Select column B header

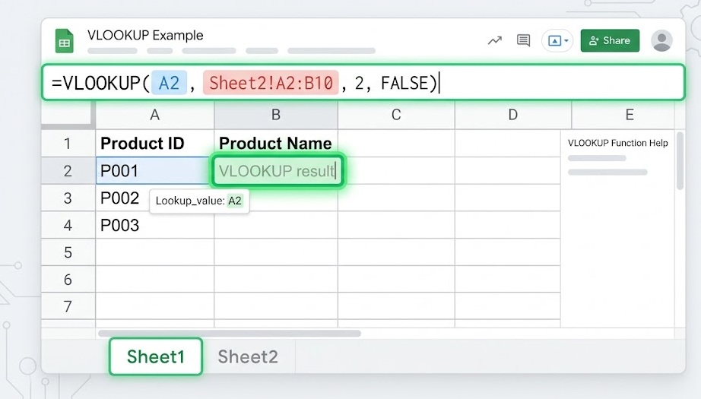coord(276,116)
